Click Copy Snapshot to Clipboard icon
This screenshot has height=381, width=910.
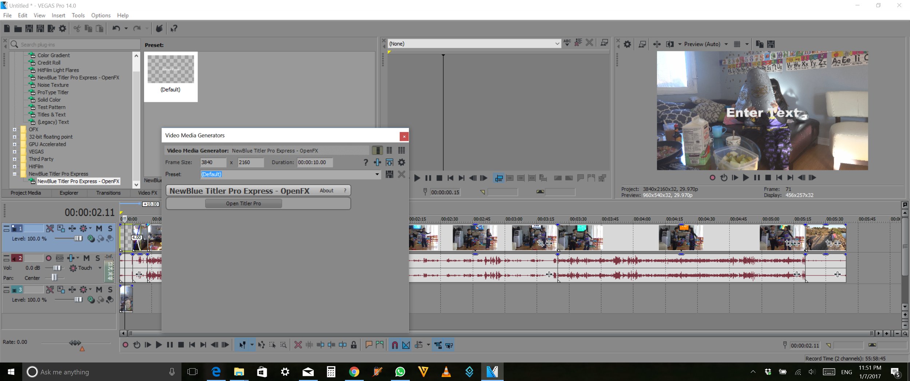(x=760, y=44)
